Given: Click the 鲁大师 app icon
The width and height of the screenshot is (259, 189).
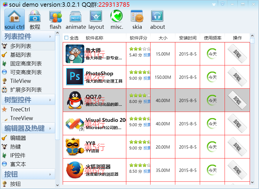Looking at the screenshot, I should pos(75,54).
